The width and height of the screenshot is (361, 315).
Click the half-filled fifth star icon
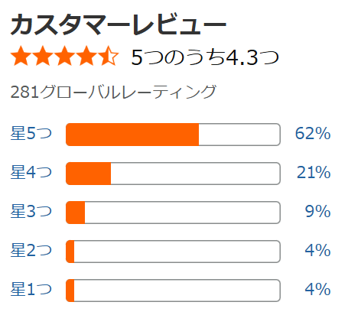pyautogui.click(x=109, y=56)
